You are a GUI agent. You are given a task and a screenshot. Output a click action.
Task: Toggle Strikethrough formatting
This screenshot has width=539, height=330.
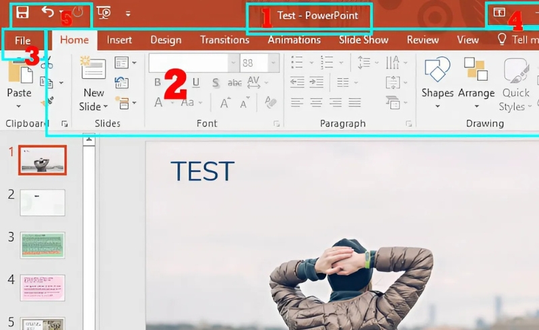(234, 83)
